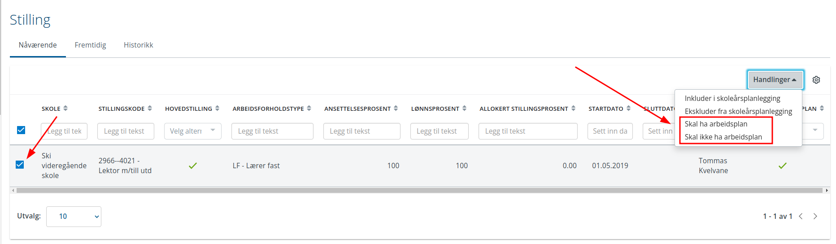The width and height of the screenshot is (836, 244).
Task: Sort by Allokert stillingsprosent column arrows
Action: point(573,109)
